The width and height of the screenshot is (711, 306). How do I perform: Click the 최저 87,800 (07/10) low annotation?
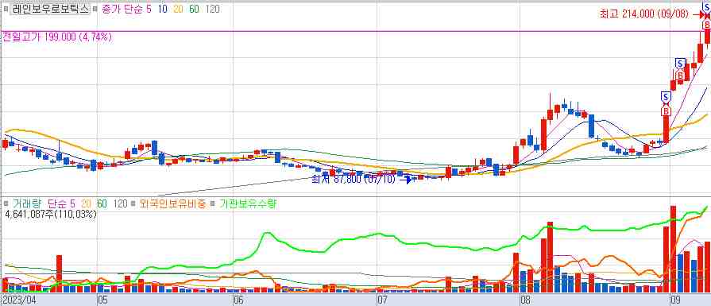(x=354, y=180)
